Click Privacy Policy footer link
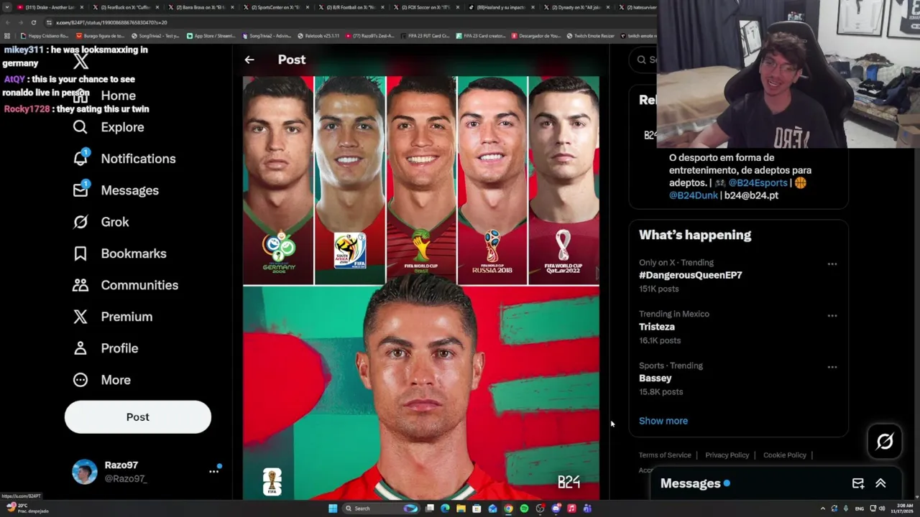This screenshot has width=920, height=517. [727, 455]
